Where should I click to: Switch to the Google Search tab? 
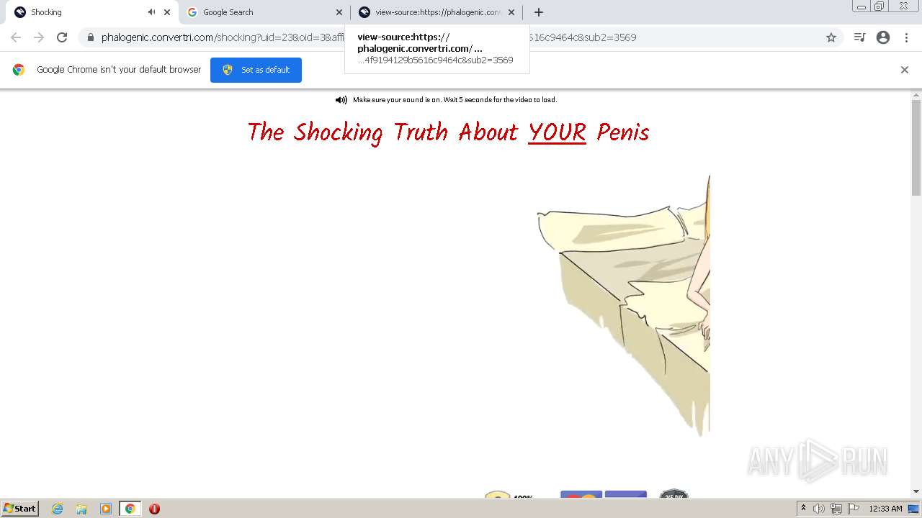click(x=264, y=12)
